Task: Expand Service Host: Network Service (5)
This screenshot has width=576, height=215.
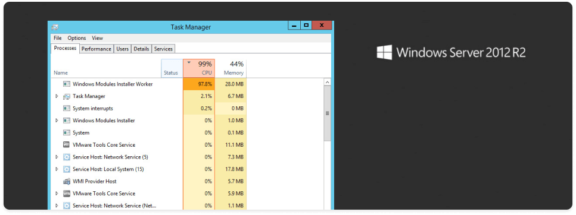Action: [57, 157]
